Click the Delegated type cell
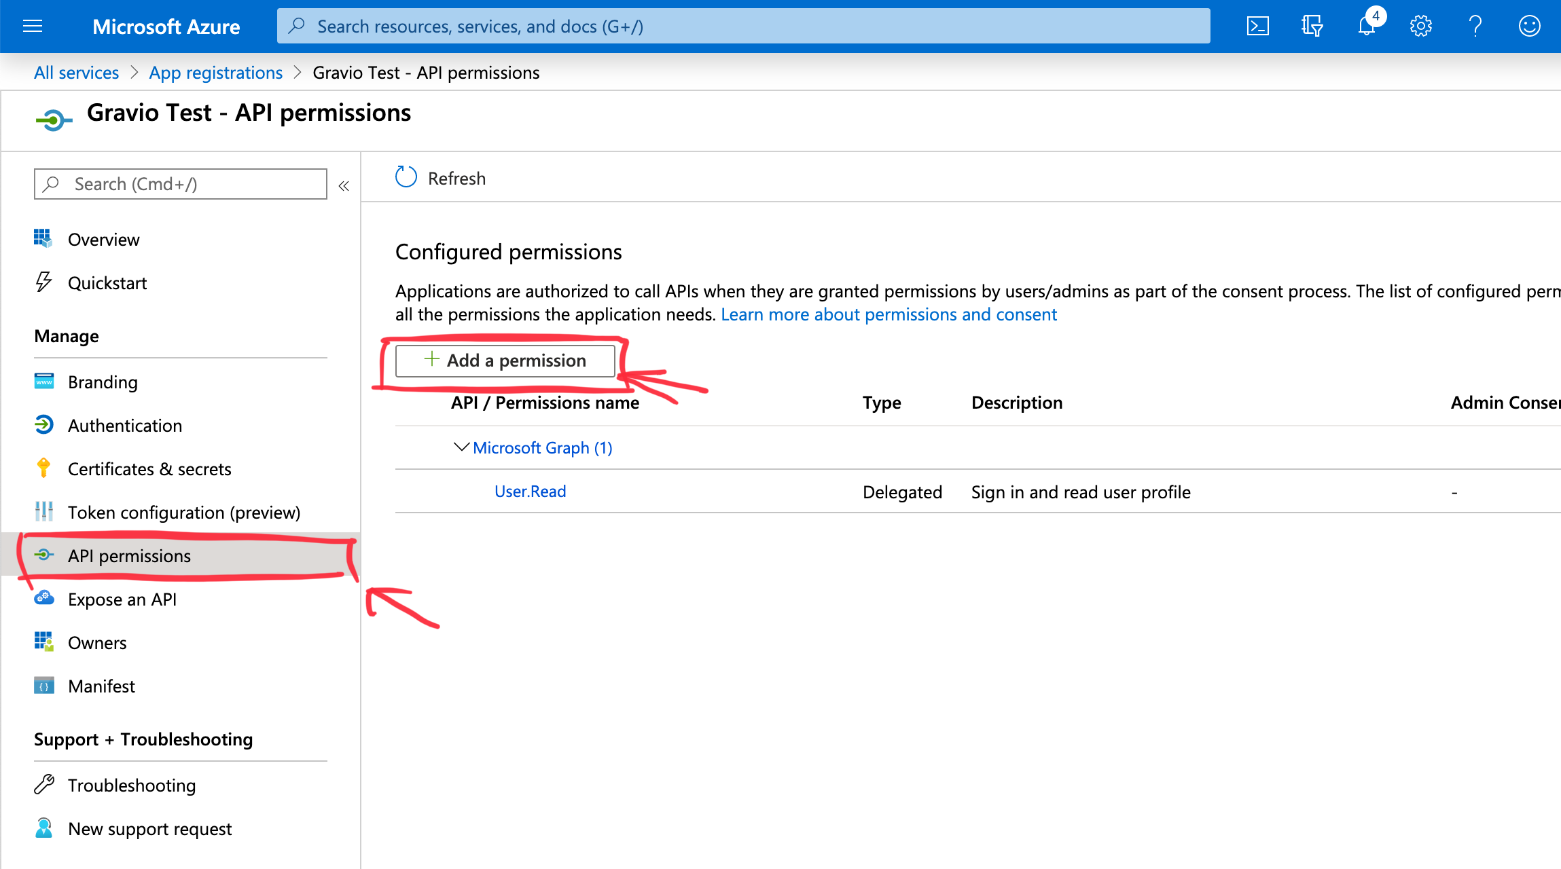Image resolution: width=1561 pixels, height=869 pixels. pos(902,492)
